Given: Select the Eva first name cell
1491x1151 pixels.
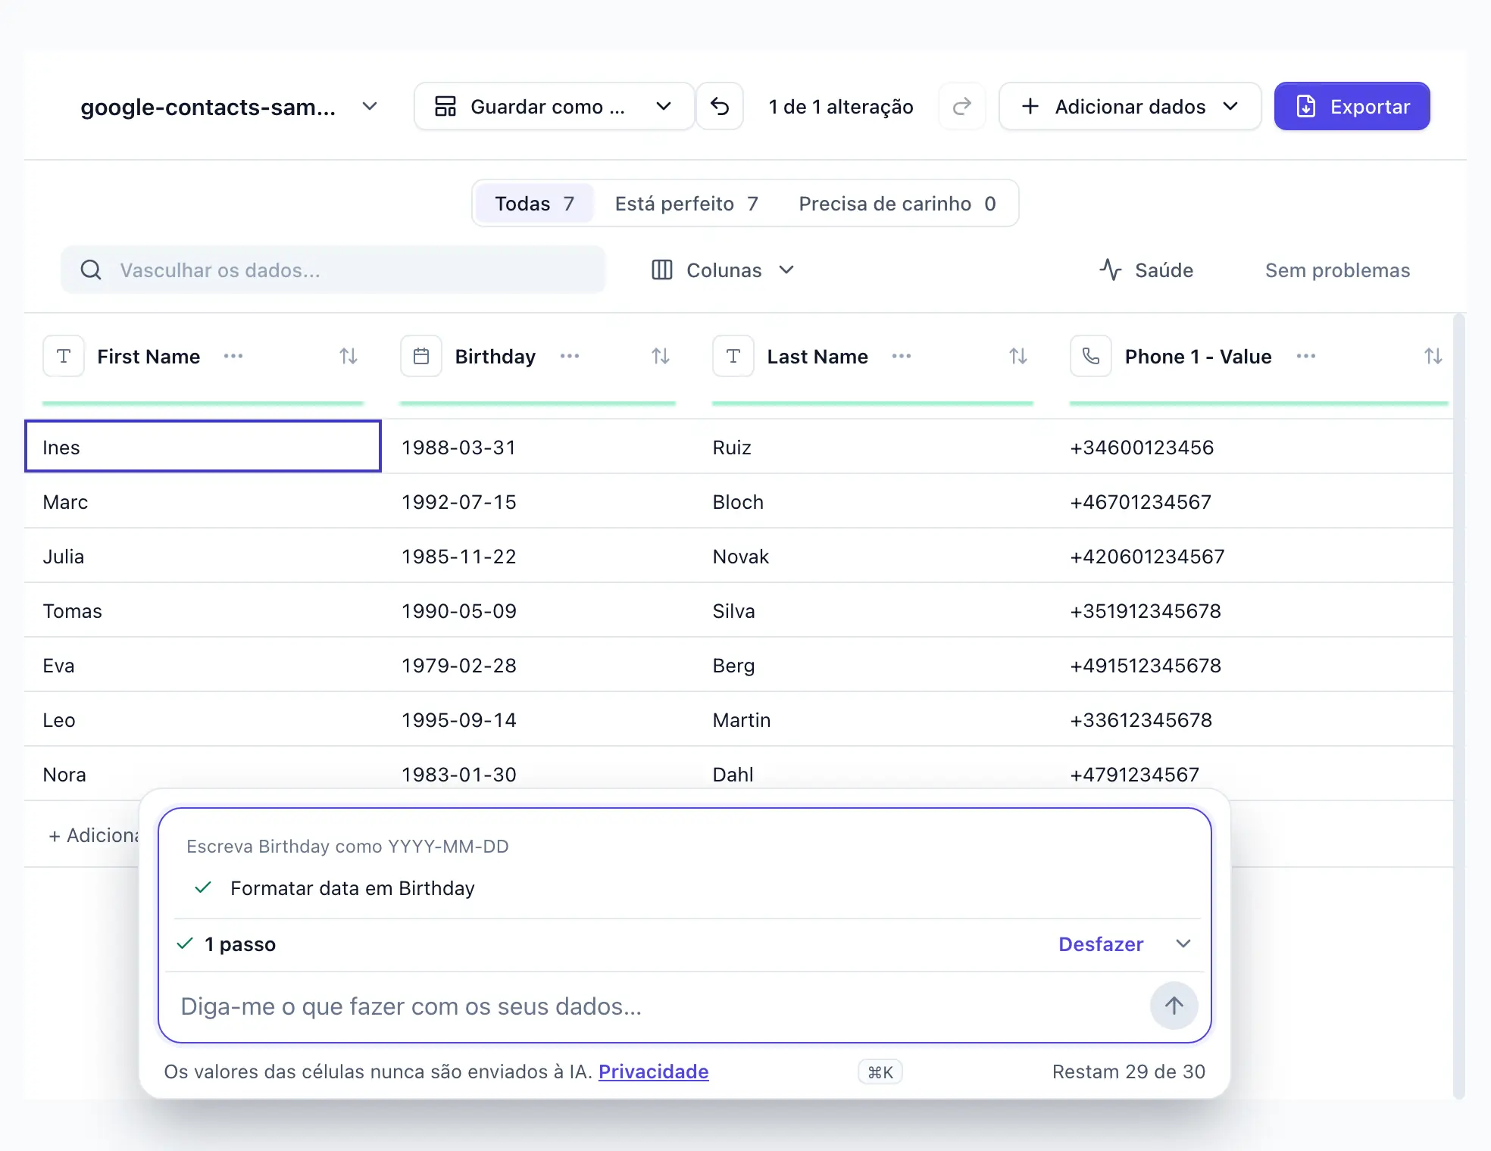Looking at the screenshot, I should pos(203,666).
